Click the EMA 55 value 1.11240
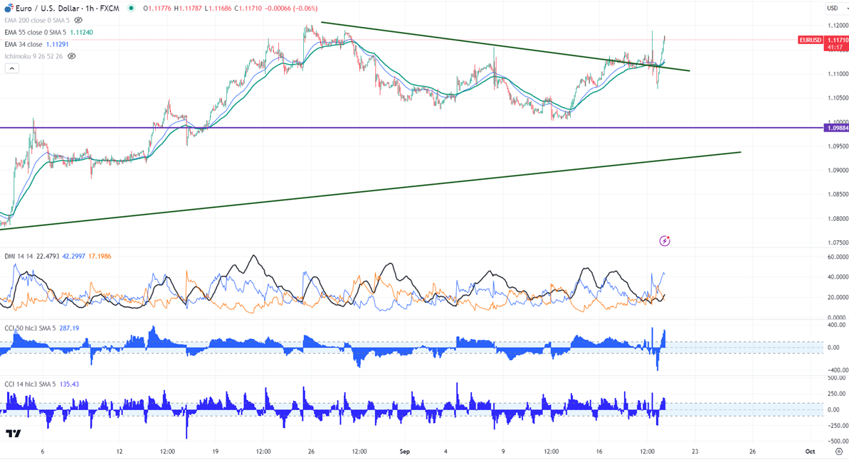The image size is (849, 462). point(81,33)
